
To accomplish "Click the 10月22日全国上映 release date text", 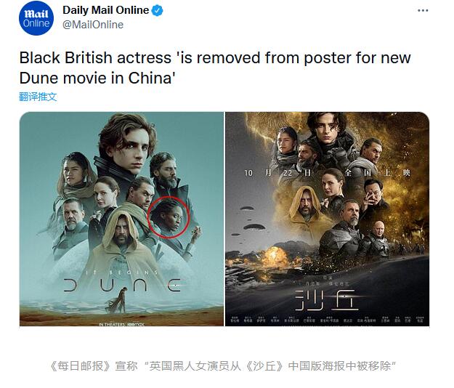I will tap(327, 173).
